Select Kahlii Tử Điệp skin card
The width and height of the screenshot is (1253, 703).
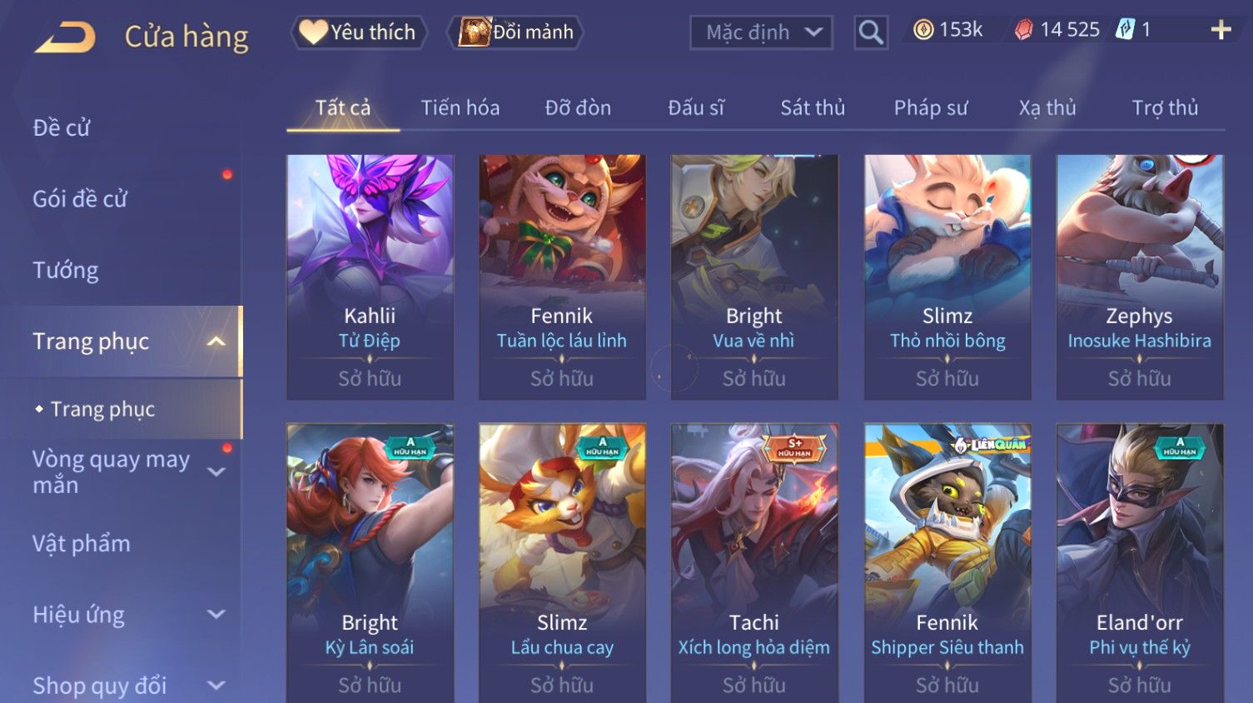pos(370,277)
